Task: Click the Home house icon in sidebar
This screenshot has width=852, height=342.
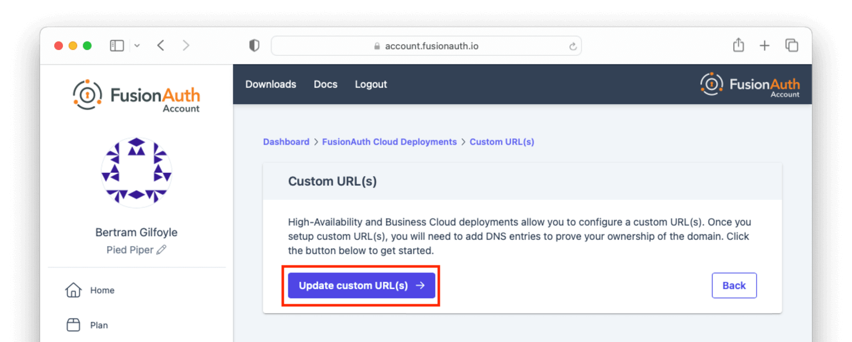Action: (x=73, y=290)
